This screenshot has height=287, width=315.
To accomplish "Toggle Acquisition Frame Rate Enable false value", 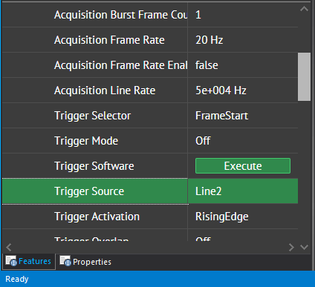I will pyautogui.click(x=243, y=65).
